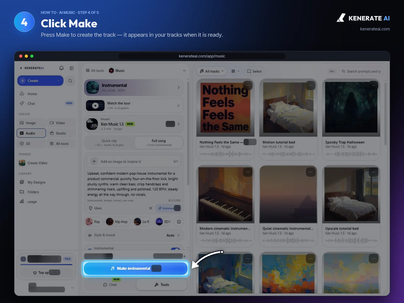Open the grid view layout dropdown
Screen dimensions: 404x303
236,71
